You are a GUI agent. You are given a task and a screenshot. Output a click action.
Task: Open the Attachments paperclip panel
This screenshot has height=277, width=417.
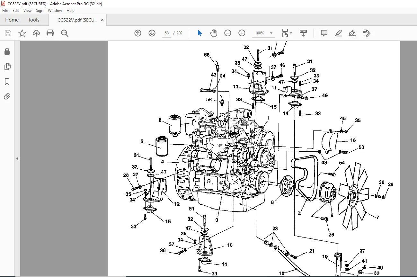click(7, 96)
